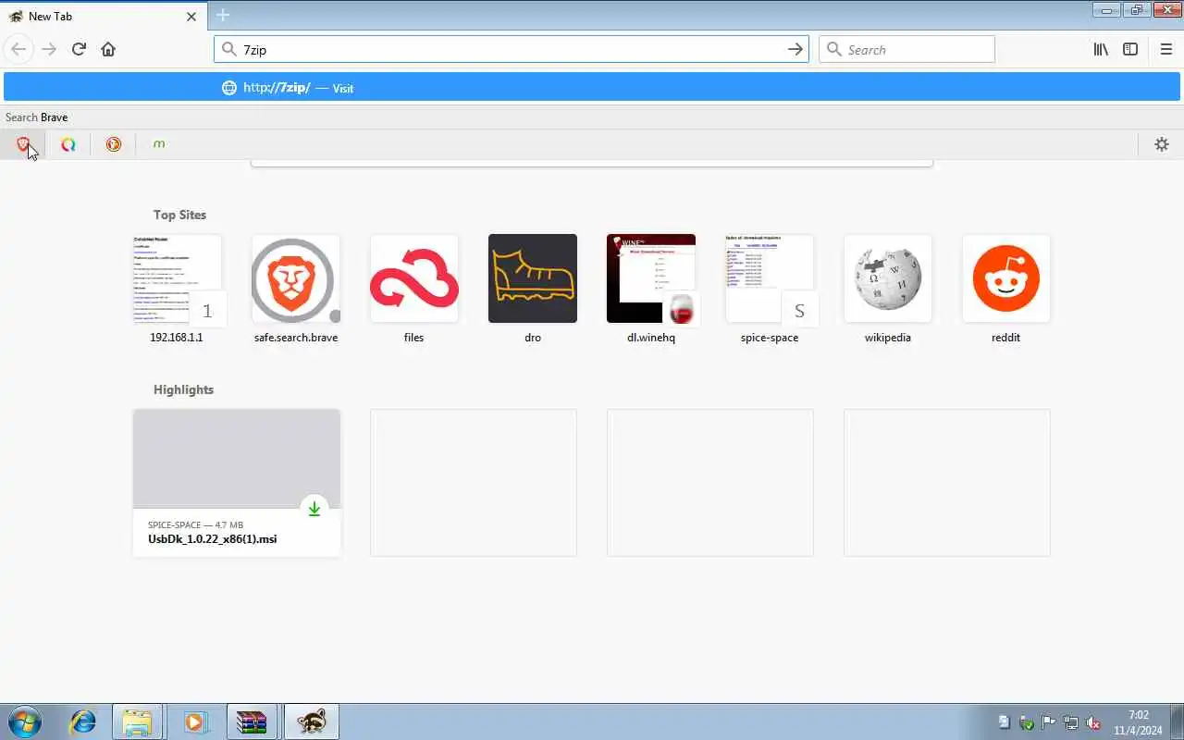Switch to the raccoon browser taskbar button
The image size is (1184, 740).
311,721
